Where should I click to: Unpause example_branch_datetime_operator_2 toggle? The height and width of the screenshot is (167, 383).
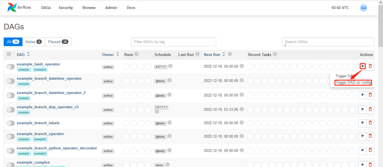coord(11,95)
